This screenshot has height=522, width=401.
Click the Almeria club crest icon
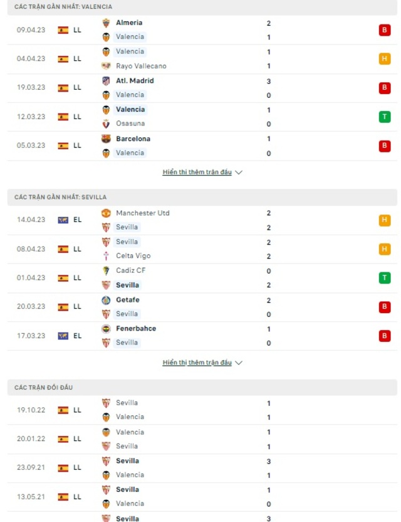106,23
